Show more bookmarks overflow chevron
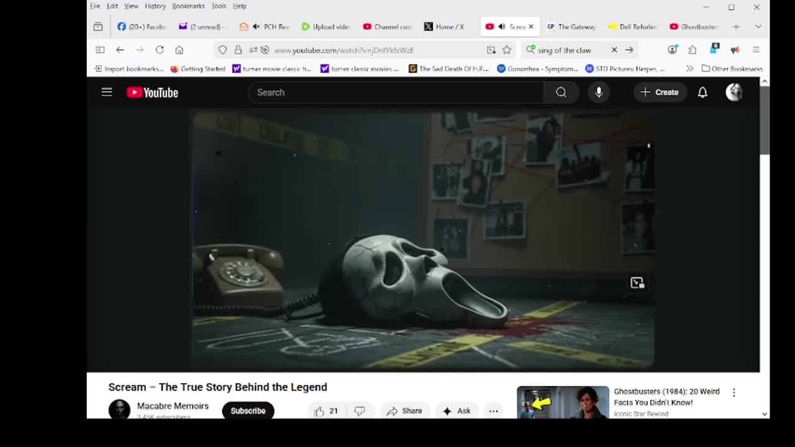795x447 pixels. click(689, 69)
